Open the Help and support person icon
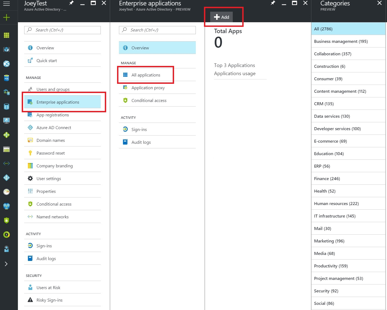This screenshot has height=310, width=387. pos(7,249)
